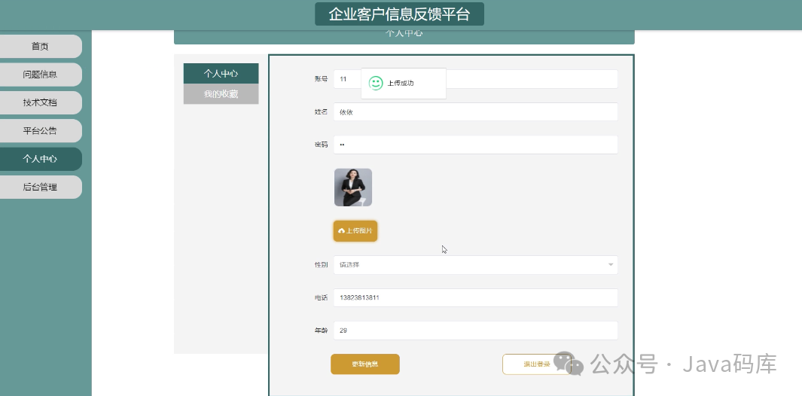802x396 pixels.
Task: Click the 性别 dropdown arrow
Action: click(610, 265)
